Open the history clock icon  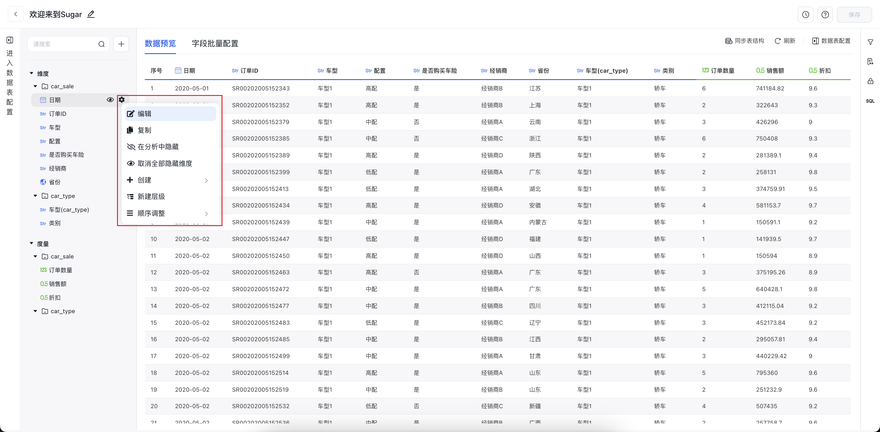click(805, 15)
